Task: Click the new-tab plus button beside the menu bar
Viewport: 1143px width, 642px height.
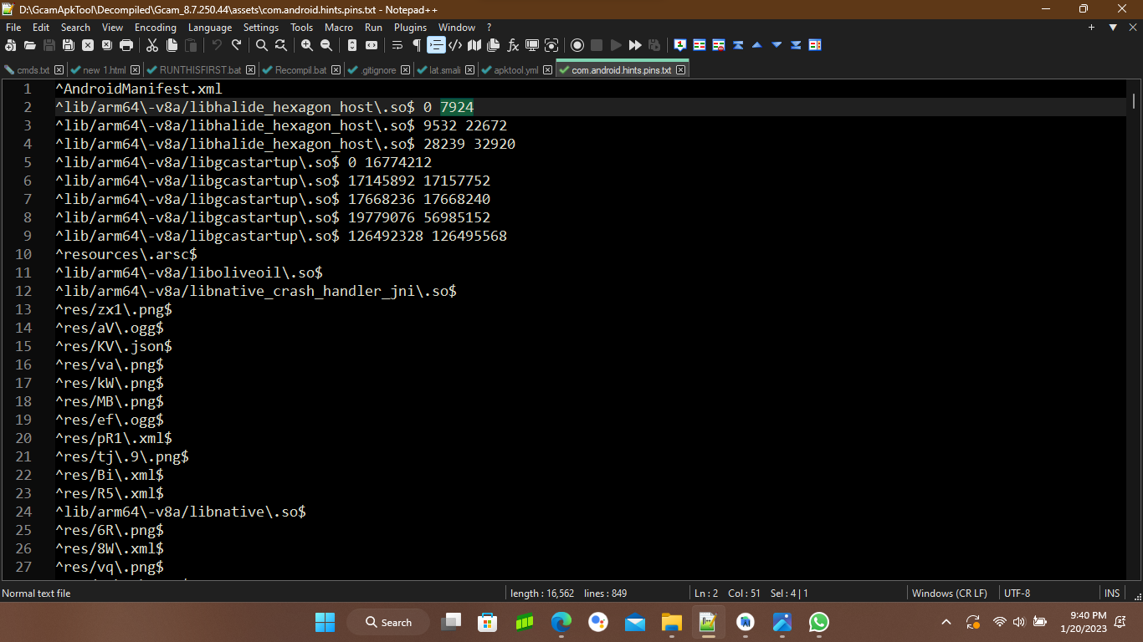Action: pyautogui.click(x=1091, y=28)
